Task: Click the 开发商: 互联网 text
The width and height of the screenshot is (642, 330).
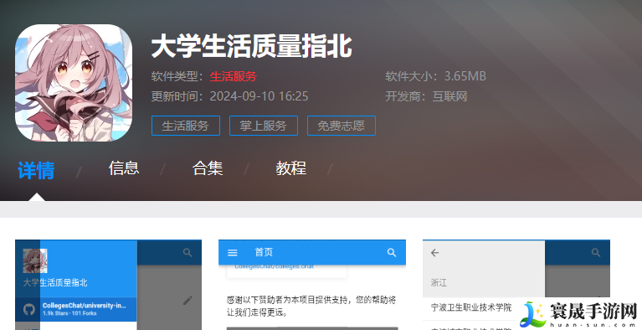Action: (x=426, y=96)
